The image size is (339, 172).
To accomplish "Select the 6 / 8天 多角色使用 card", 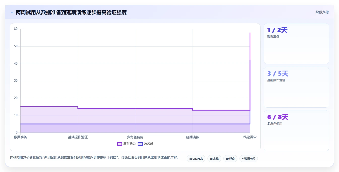I will (296, 131).
